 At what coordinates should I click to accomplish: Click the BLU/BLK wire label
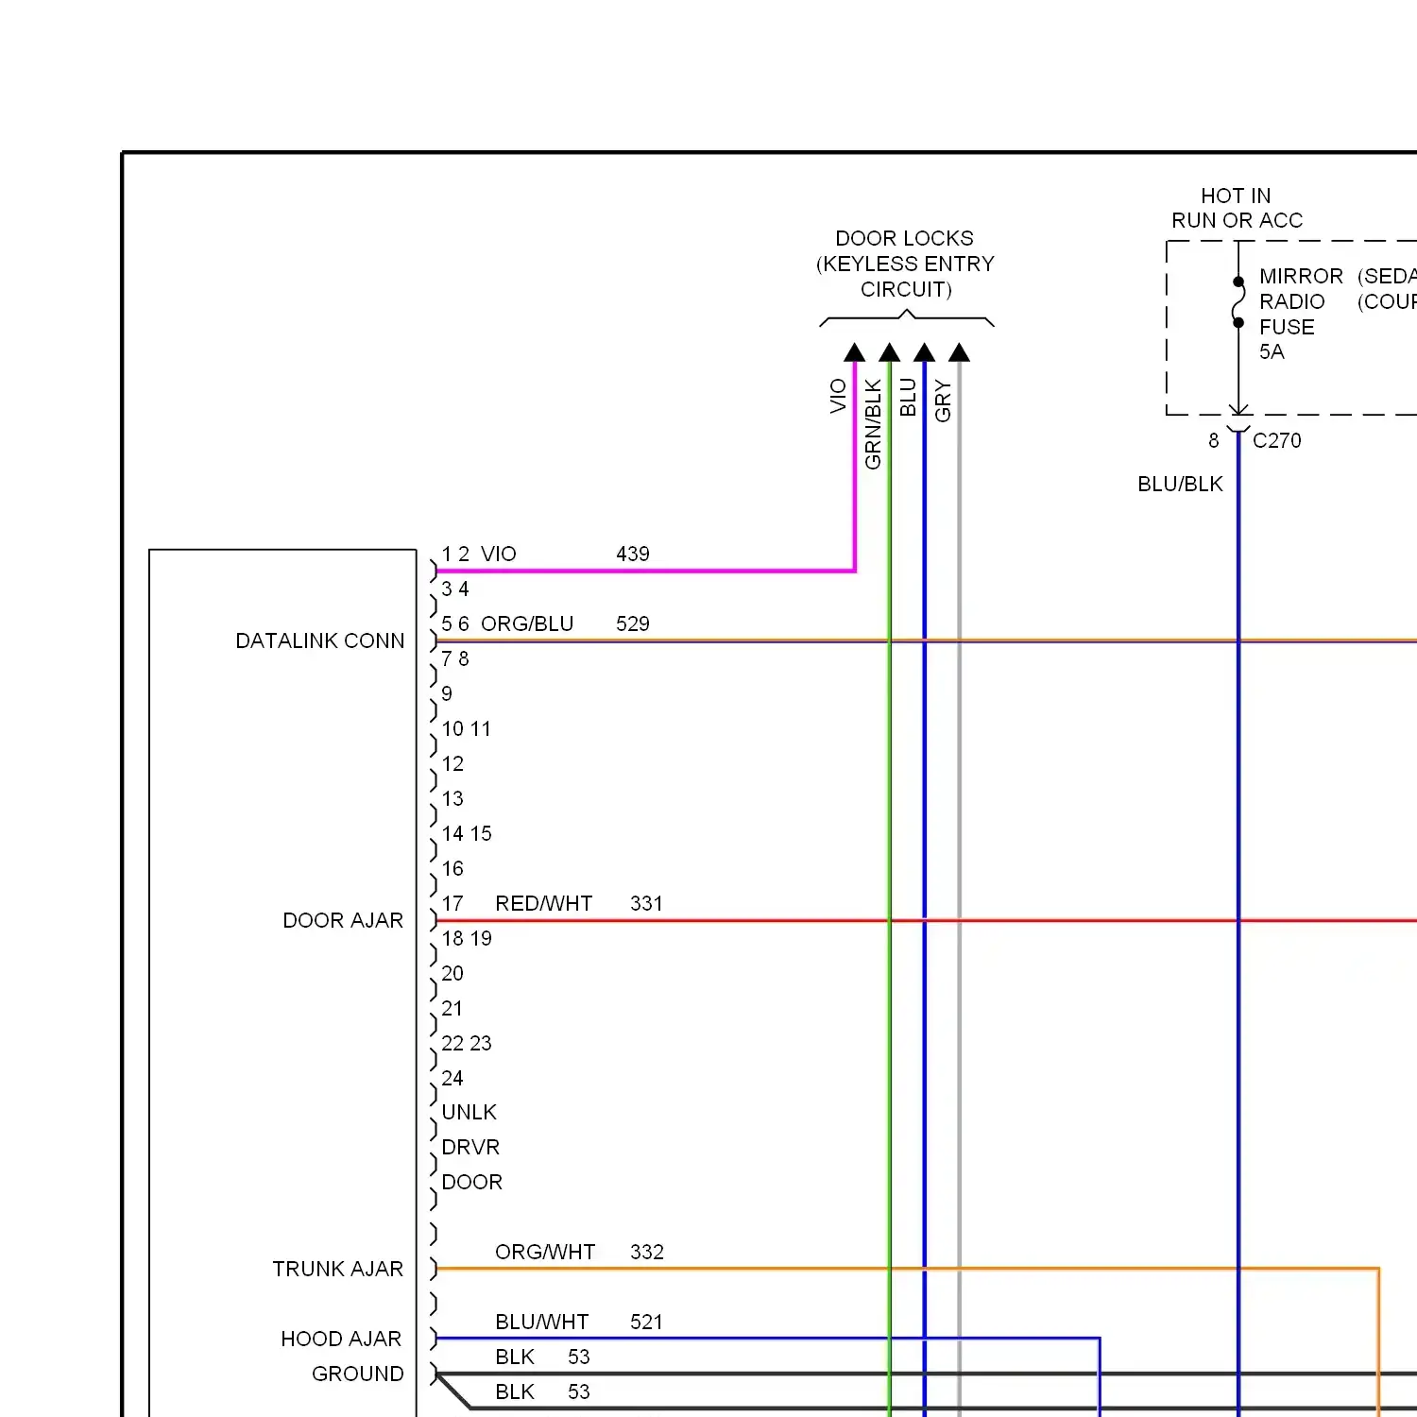[x=1180, y=484]
